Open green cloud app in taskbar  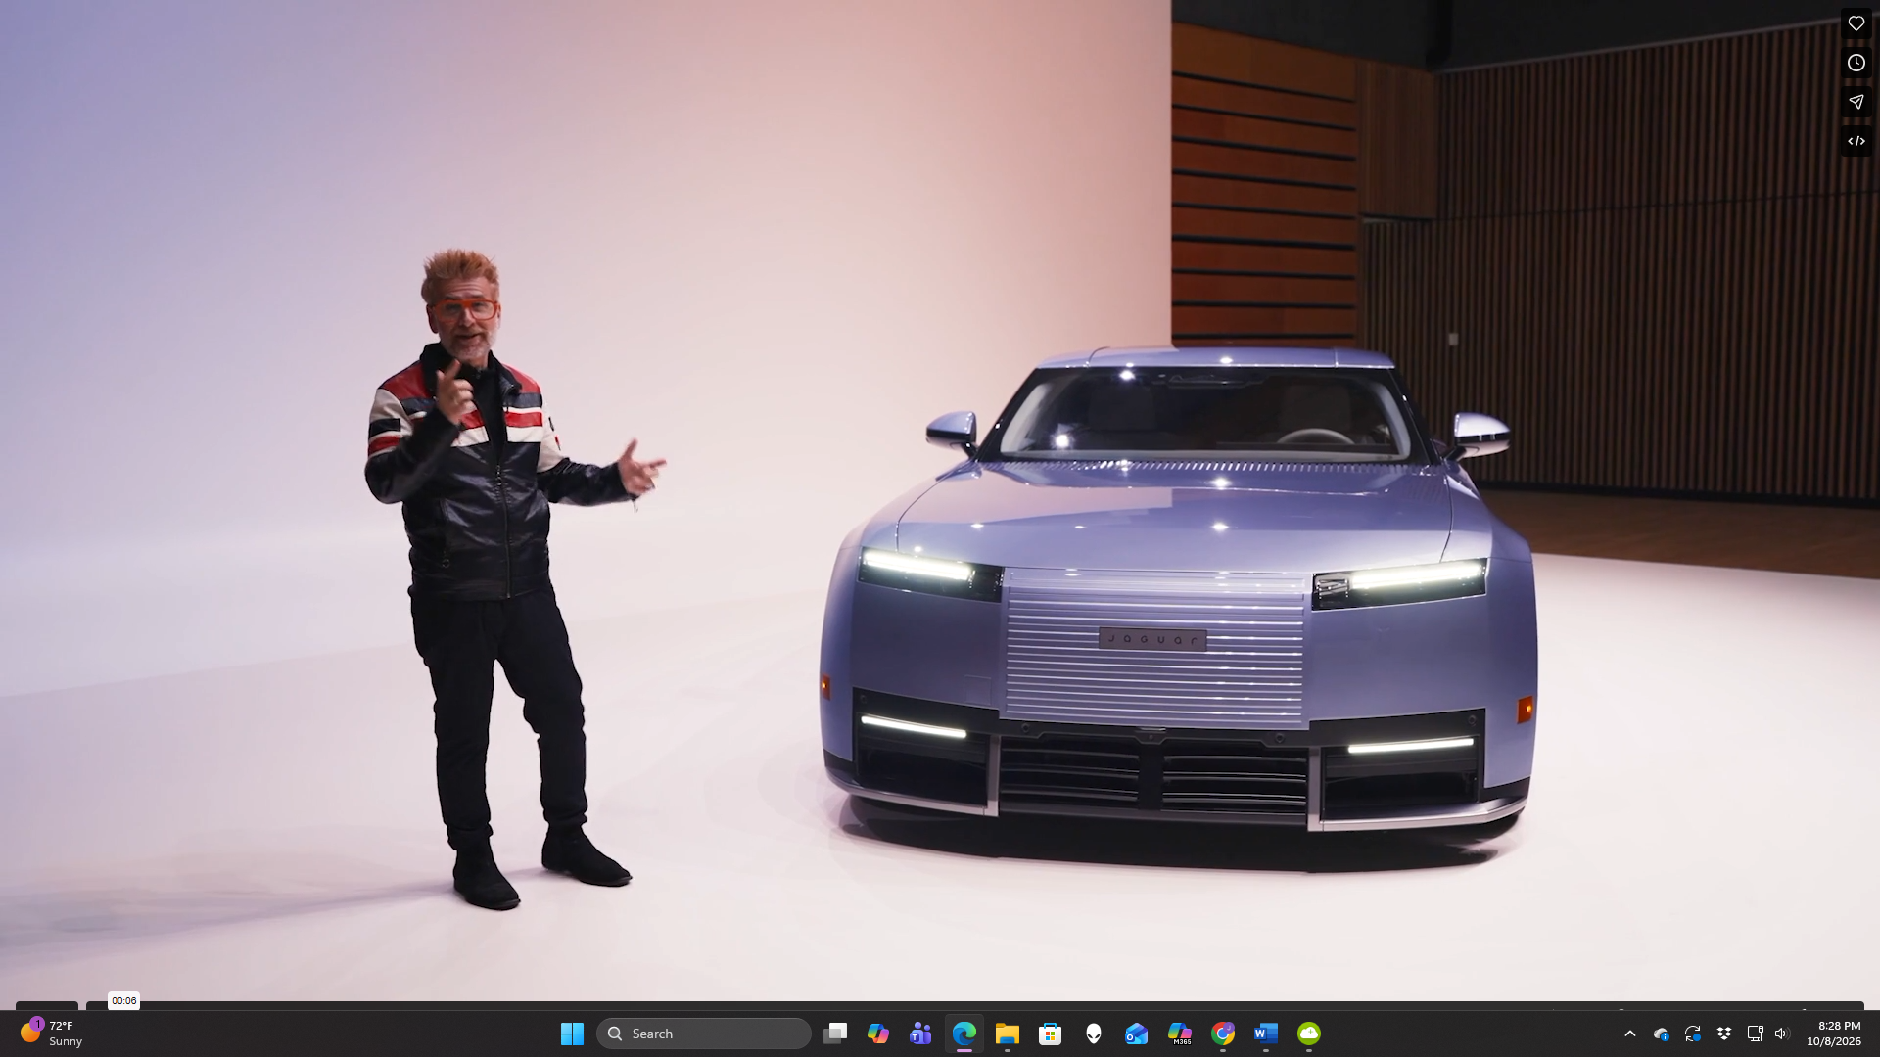pos(1309,1034)
